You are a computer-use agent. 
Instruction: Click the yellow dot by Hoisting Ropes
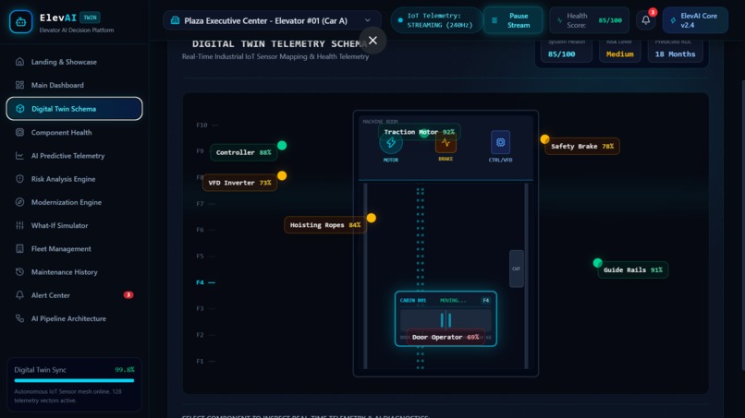[371, 218]
